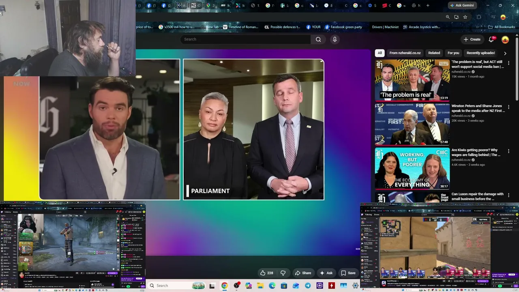The width and height of the screenshot is (519, 292).
Task: Open 'x3500 m4 how to u...' bookmark
Action: point(176,27)
